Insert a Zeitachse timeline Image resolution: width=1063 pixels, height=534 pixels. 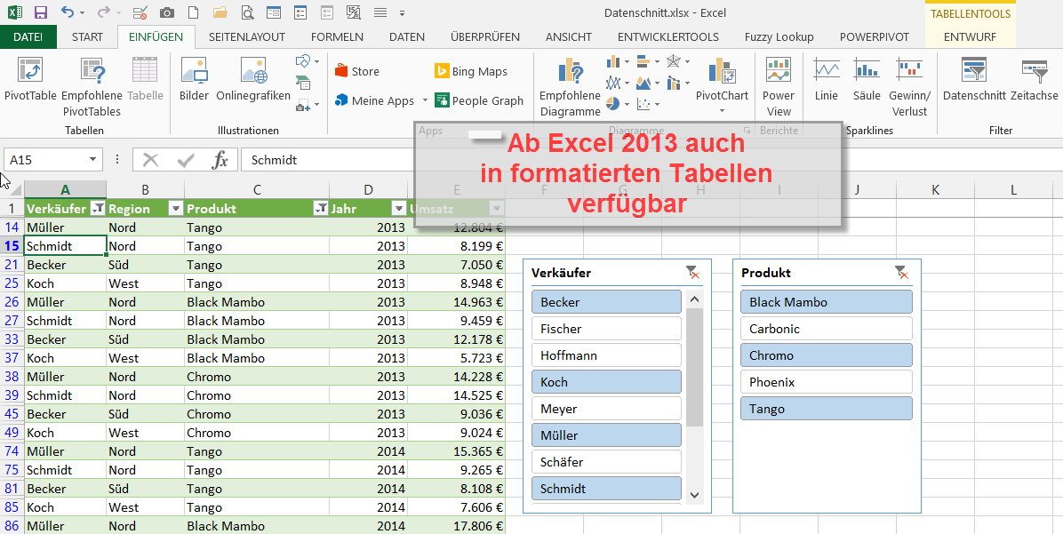pos(1034,80)
